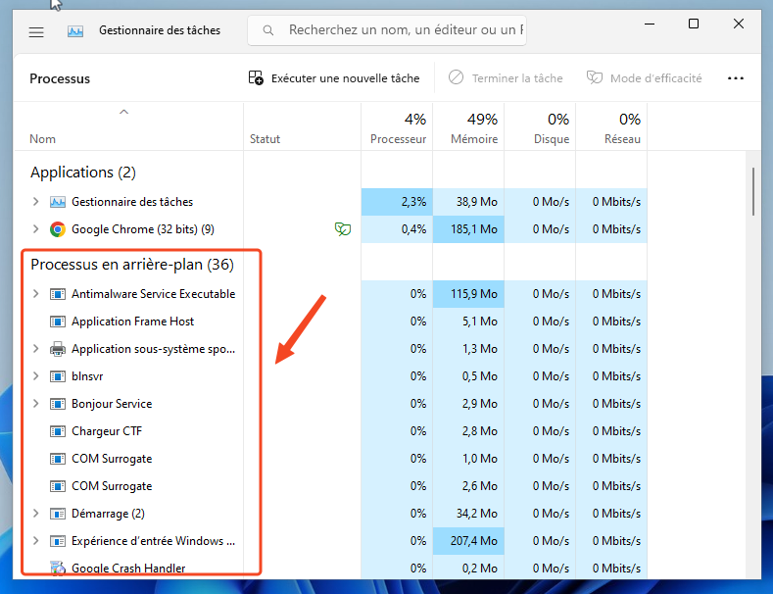Viewport: 773px width, 594px height.
Task: Expand the Démarrage (2) process group
Action: (36, 514)
